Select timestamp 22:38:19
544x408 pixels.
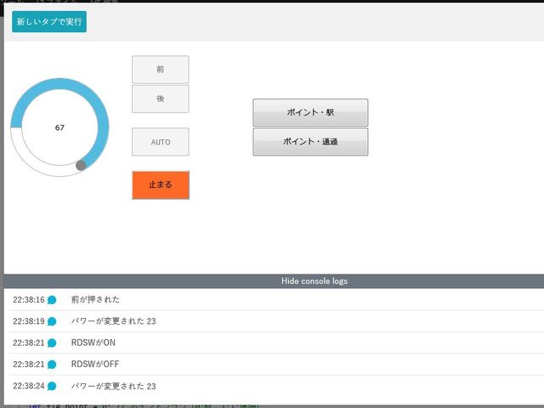point(29,321)
